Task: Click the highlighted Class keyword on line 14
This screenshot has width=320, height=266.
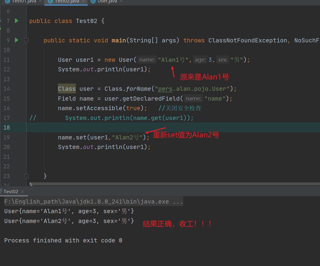Action: click(x=67, y=89)
